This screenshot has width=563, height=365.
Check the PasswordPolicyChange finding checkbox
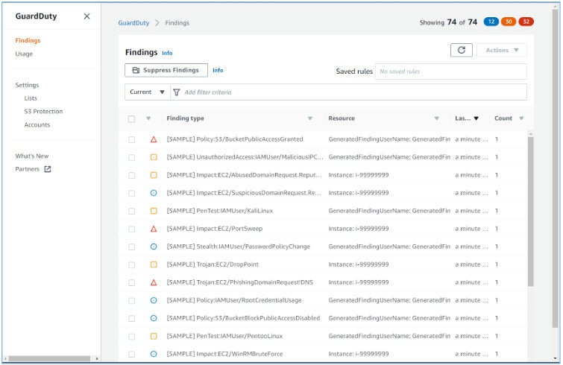pos(132,247)
